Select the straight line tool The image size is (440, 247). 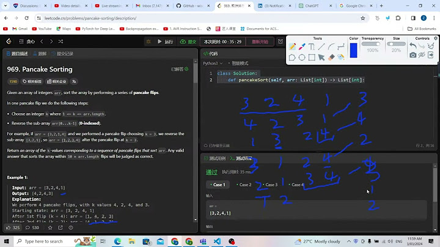tap(321, 46)
